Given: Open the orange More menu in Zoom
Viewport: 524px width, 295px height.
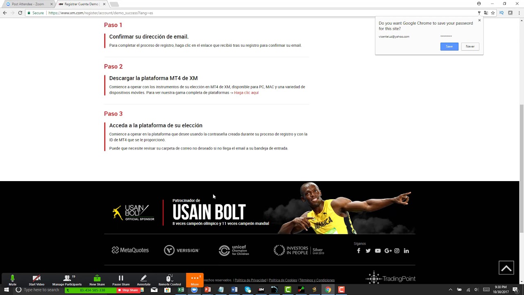Looking at the screenshot, I should (195, 280).
